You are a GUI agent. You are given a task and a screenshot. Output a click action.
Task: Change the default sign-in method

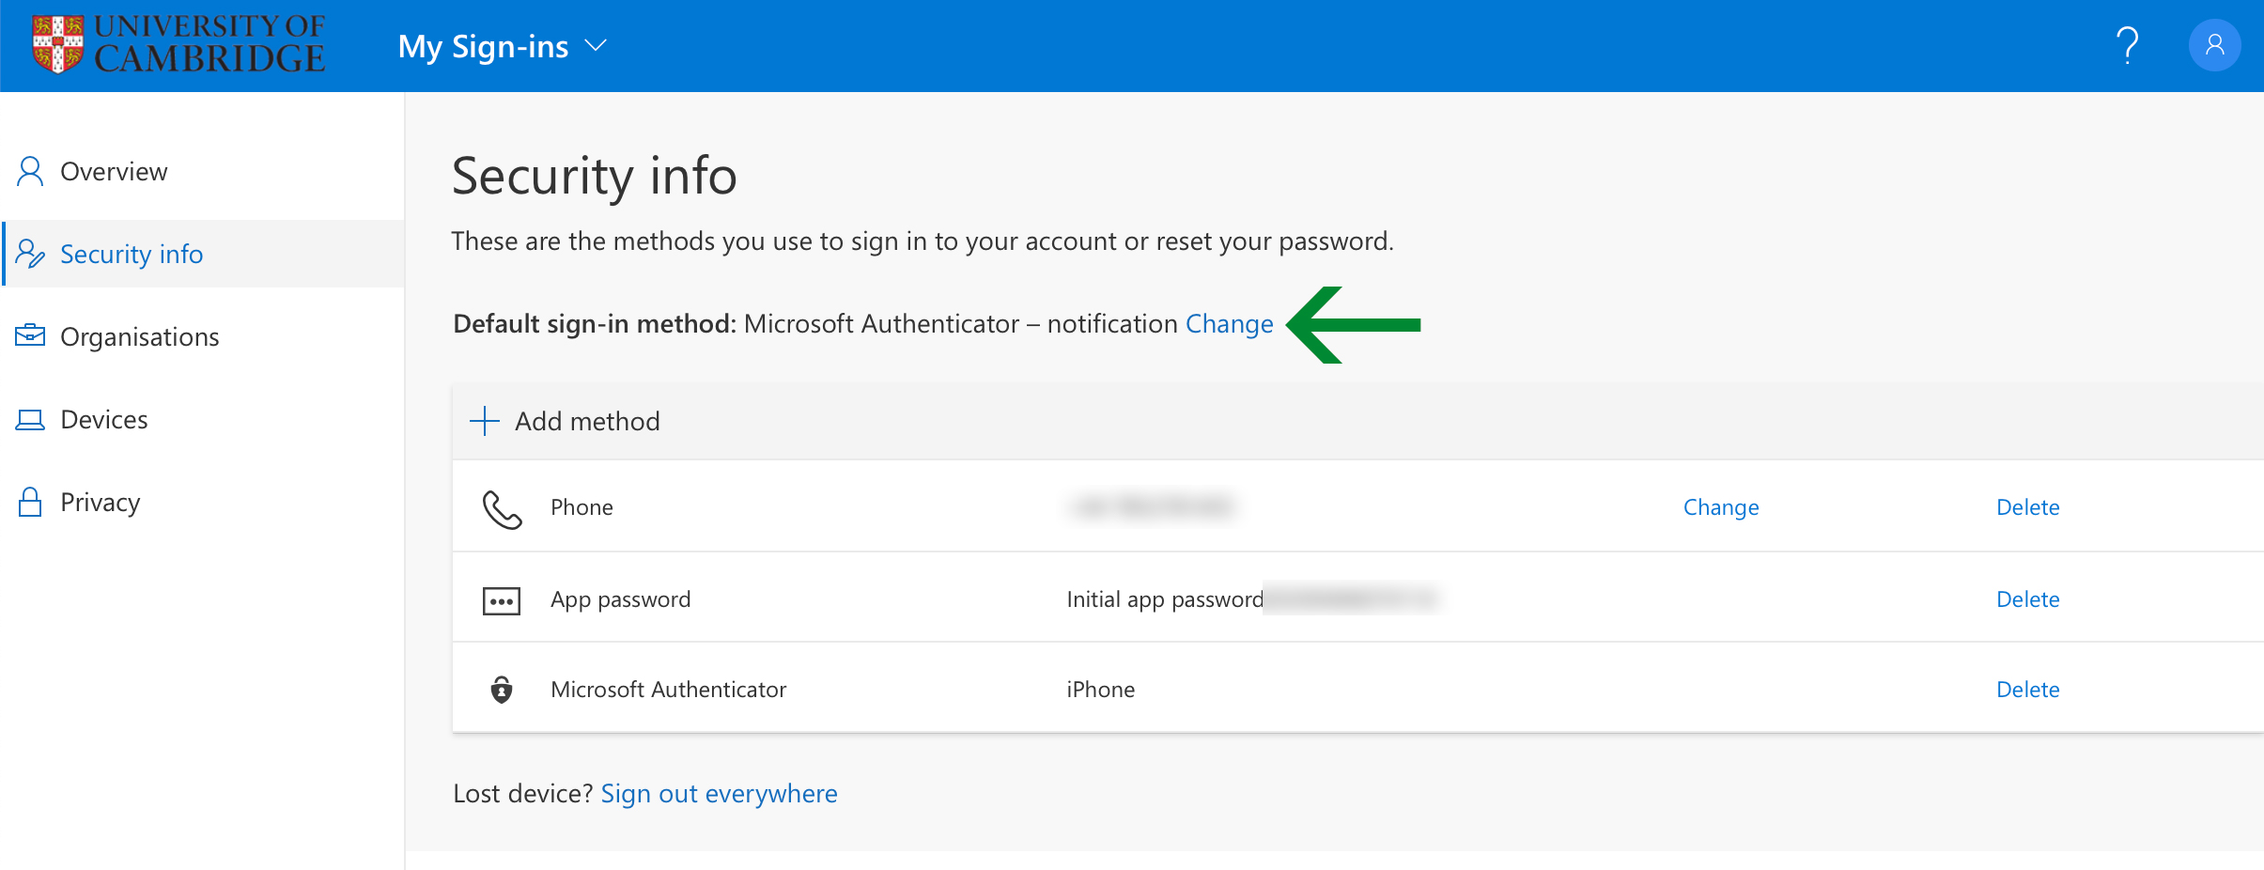click(x=1229, y=323)
